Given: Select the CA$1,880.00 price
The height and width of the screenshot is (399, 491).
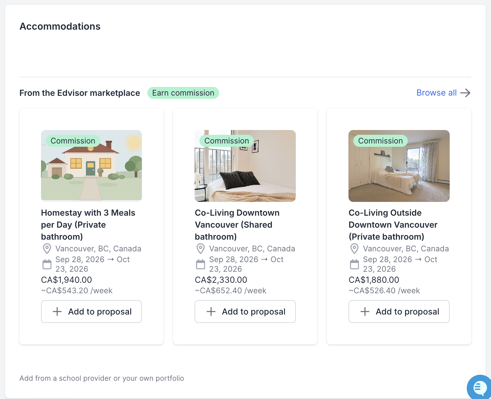Looking at the screenshot, I should [374, 280].
